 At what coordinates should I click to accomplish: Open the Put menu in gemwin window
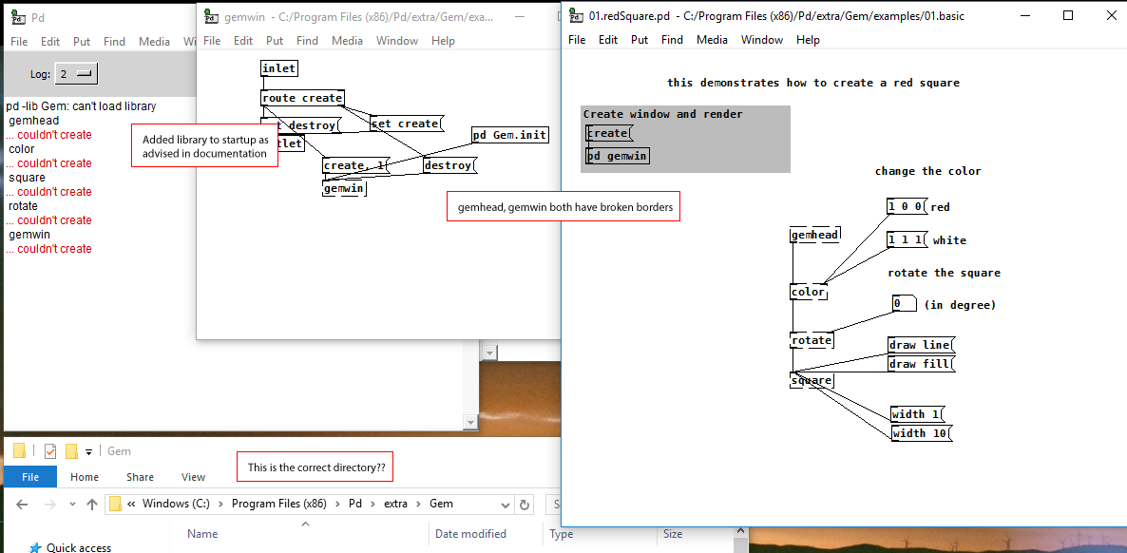pos(275,41)
